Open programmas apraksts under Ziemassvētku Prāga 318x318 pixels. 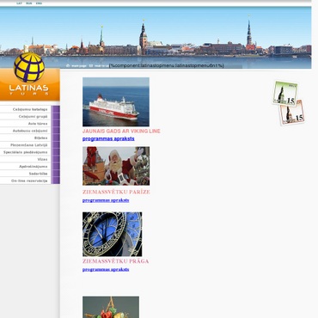coord(106,270)
